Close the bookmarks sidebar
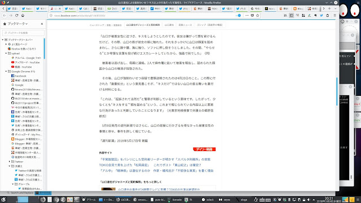Image resolution: width=361 pixels, height=203 pixels. coord(42,24)
